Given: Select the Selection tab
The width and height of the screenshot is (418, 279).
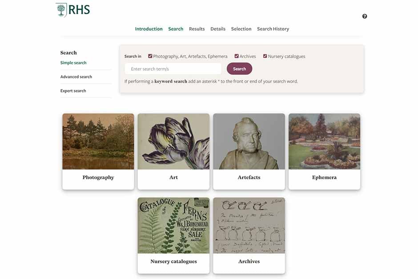Looking at the screenshot, I should [241, 29].
